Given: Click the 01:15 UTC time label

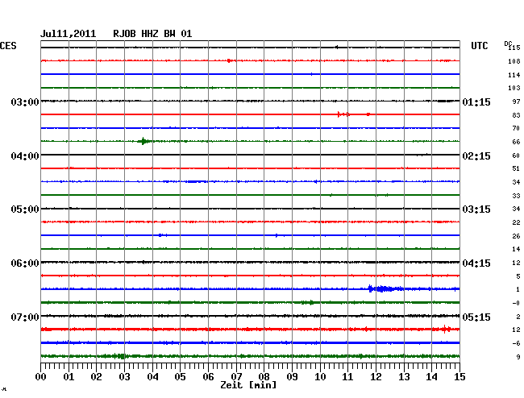Looking at the screenshot, I should point(476,102).
